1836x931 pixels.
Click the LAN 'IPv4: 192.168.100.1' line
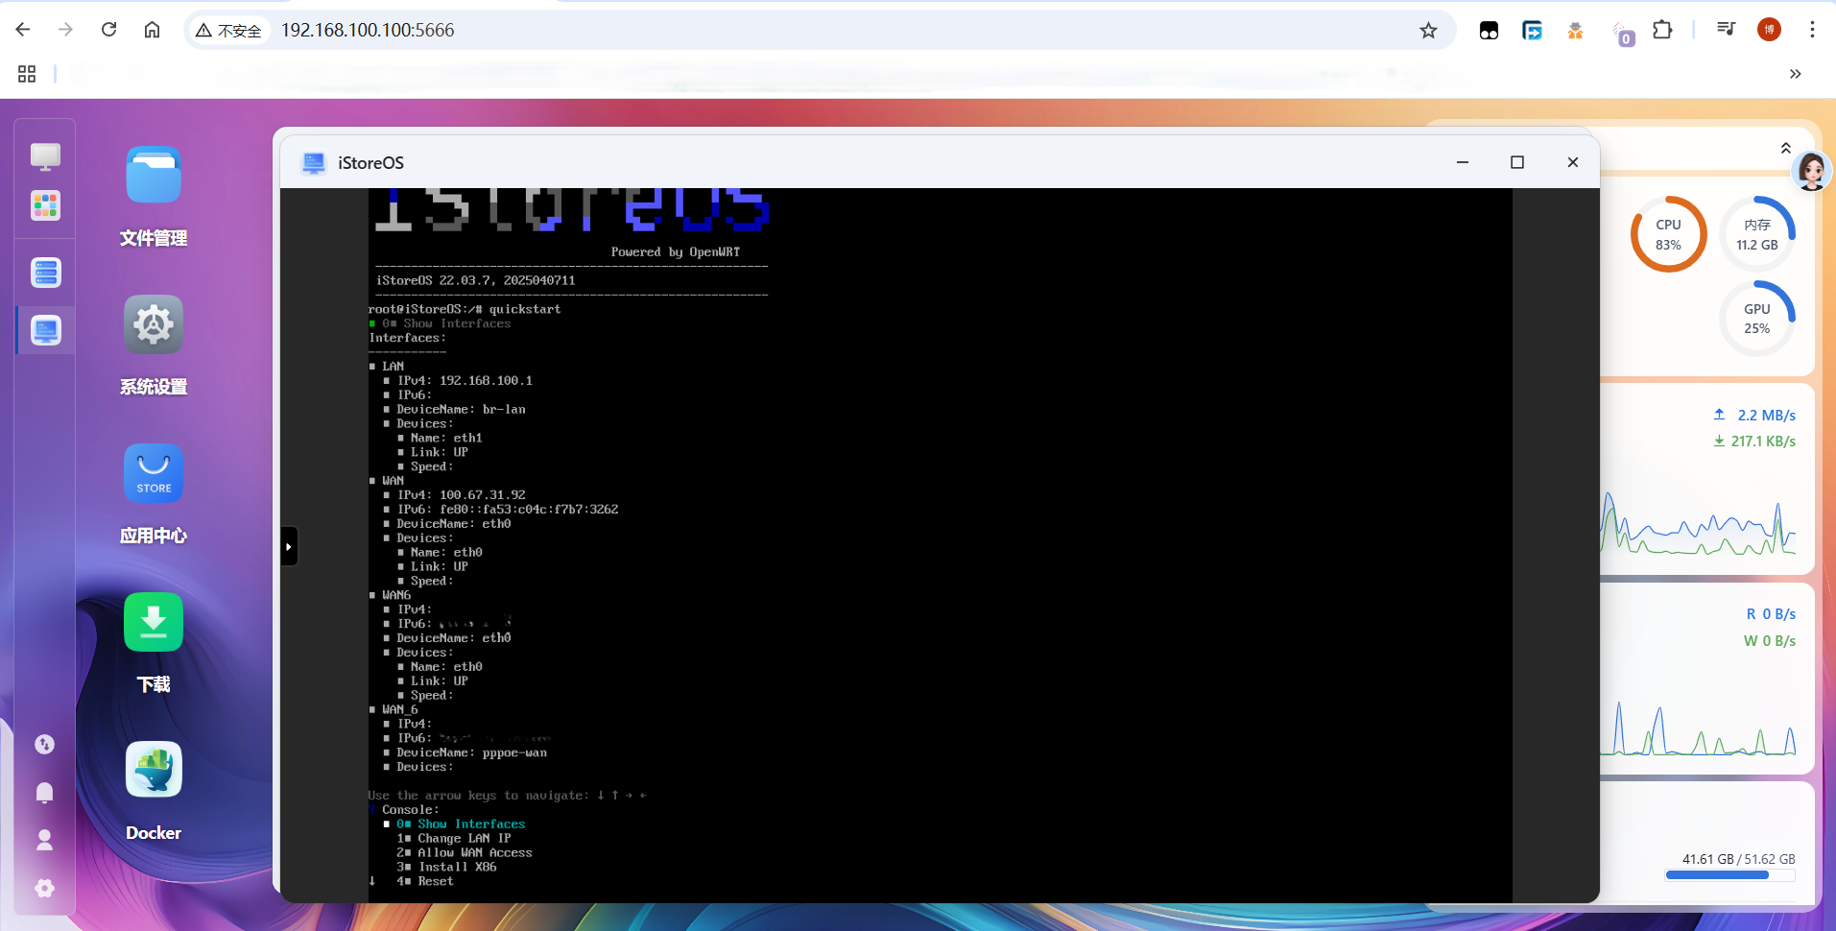coord(465,381)
